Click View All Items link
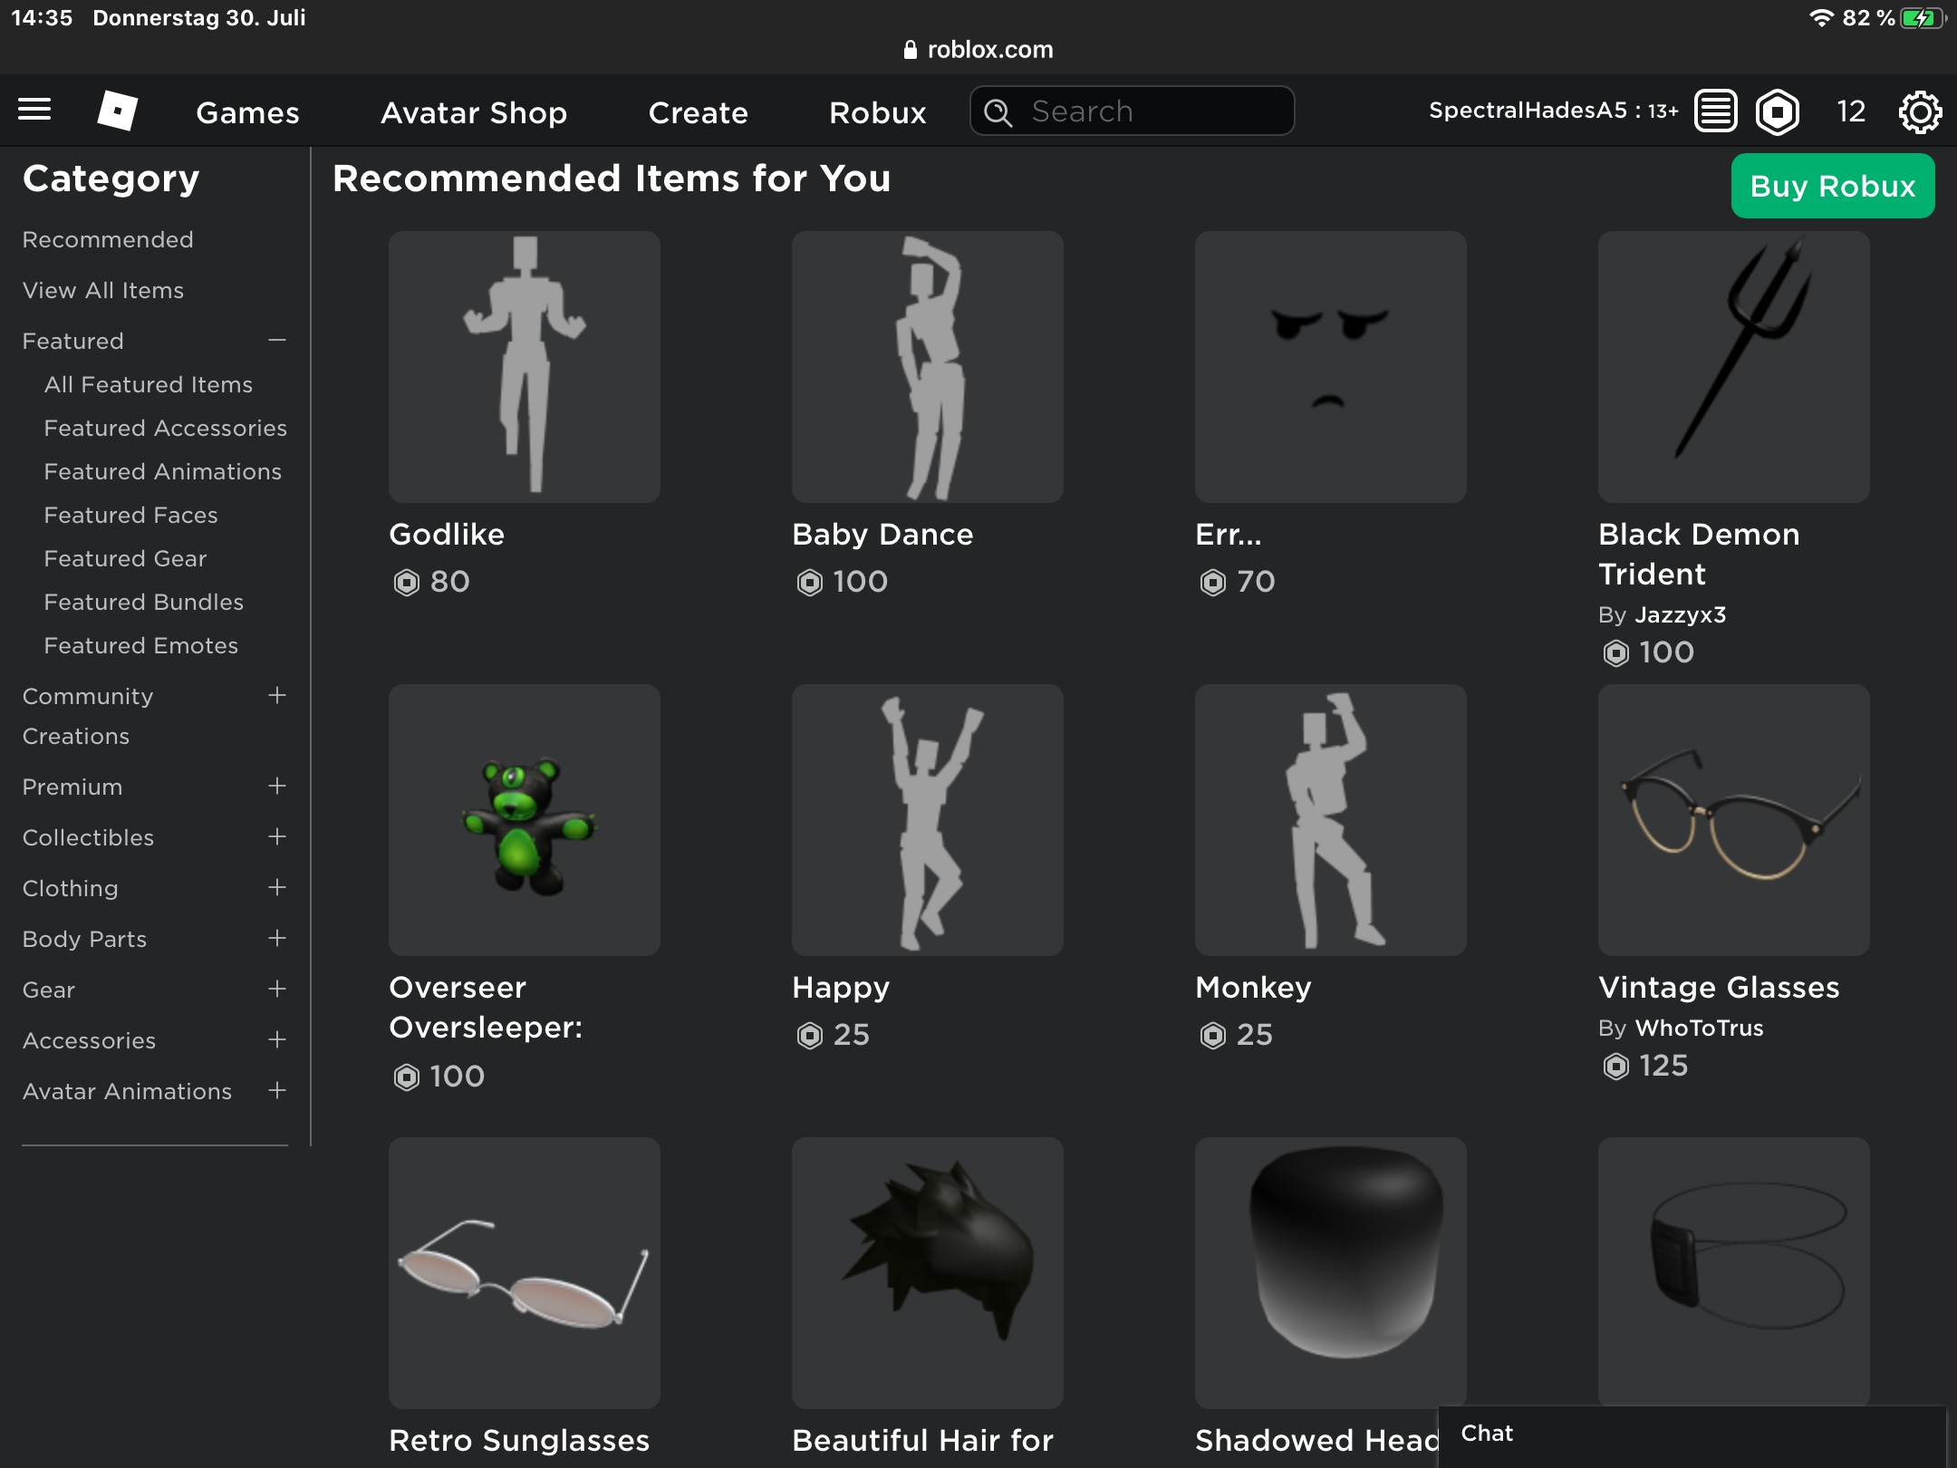1957x1468 pixels. tap(103, 290)
